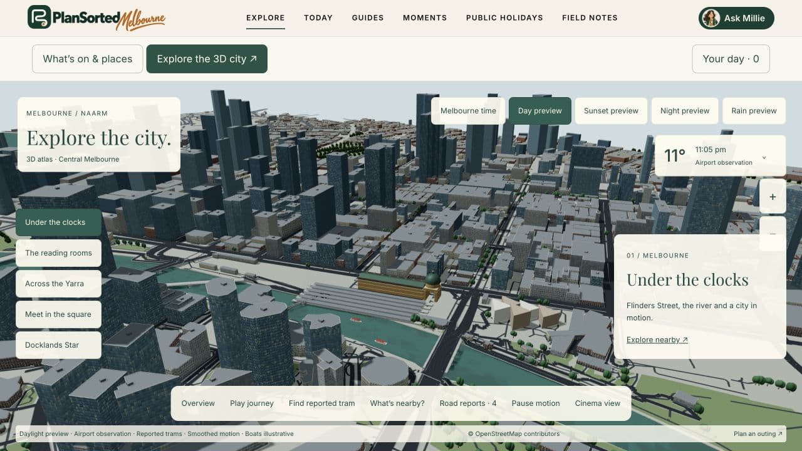Switch to What's on & places
This screenshot has height=451, width=802.
click(88, 59)
